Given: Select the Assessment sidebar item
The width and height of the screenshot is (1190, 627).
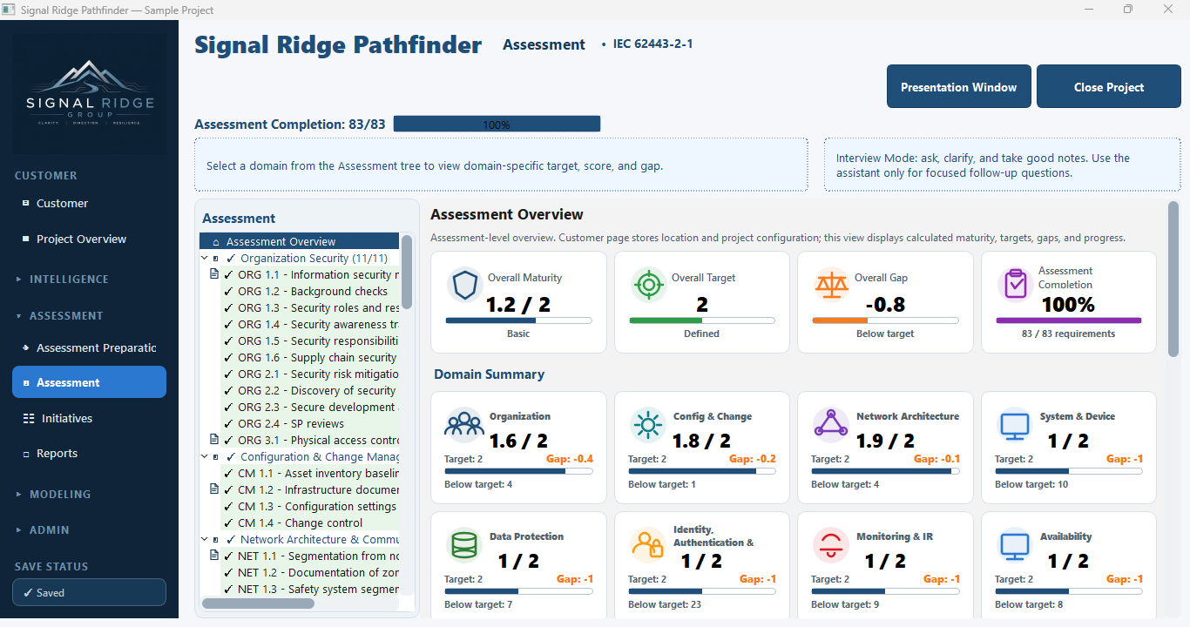Looking at the screenshot, I should 89,382.
